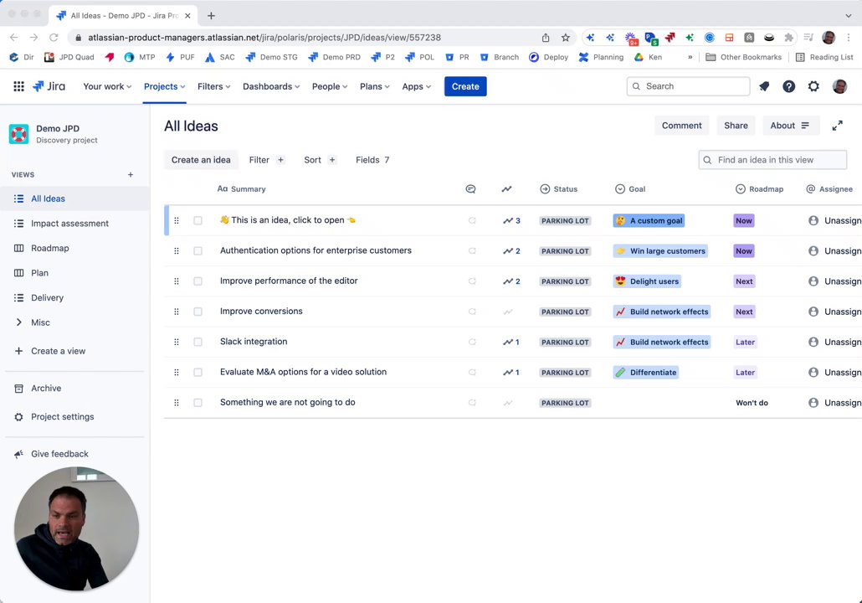Click the Demo JPD project avatar
862x603 pixels.
tap(18, 134)
